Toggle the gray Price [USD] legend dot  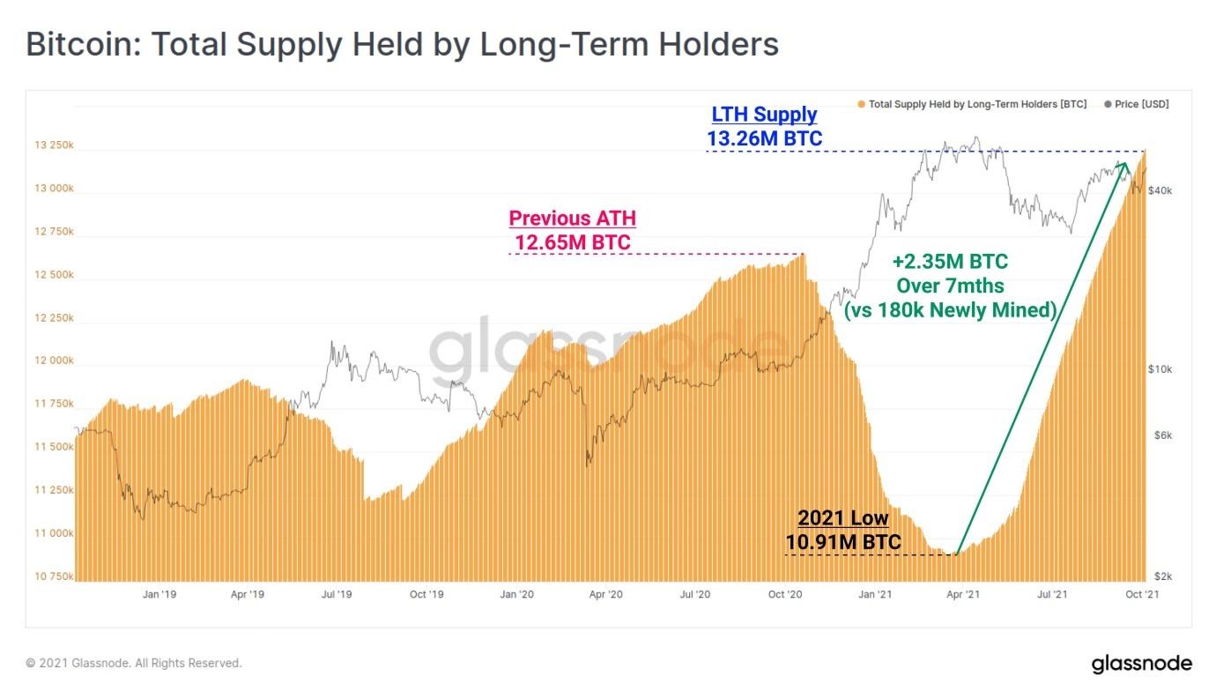pyautogui.click(x=1107, y=104)
